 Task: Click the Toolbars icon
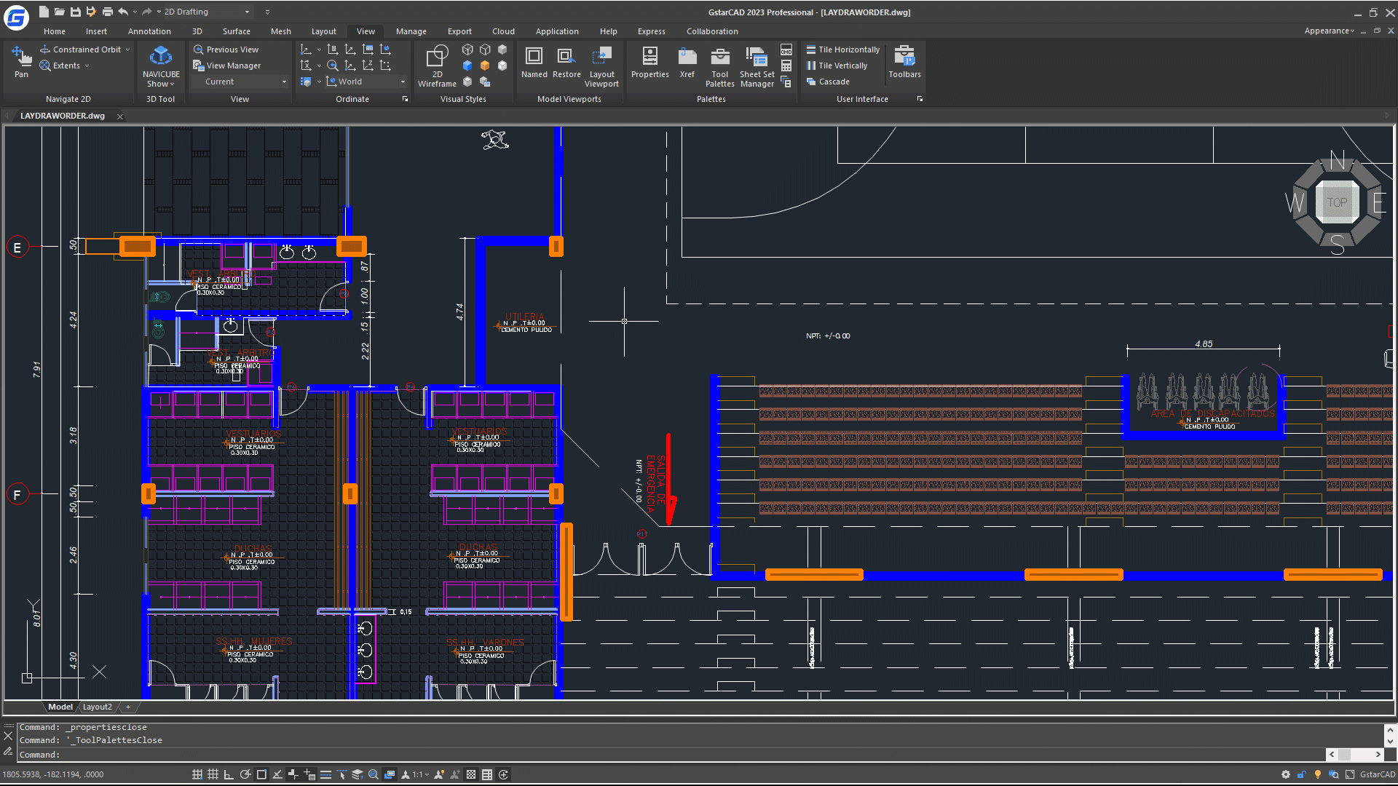coord(904,63)
